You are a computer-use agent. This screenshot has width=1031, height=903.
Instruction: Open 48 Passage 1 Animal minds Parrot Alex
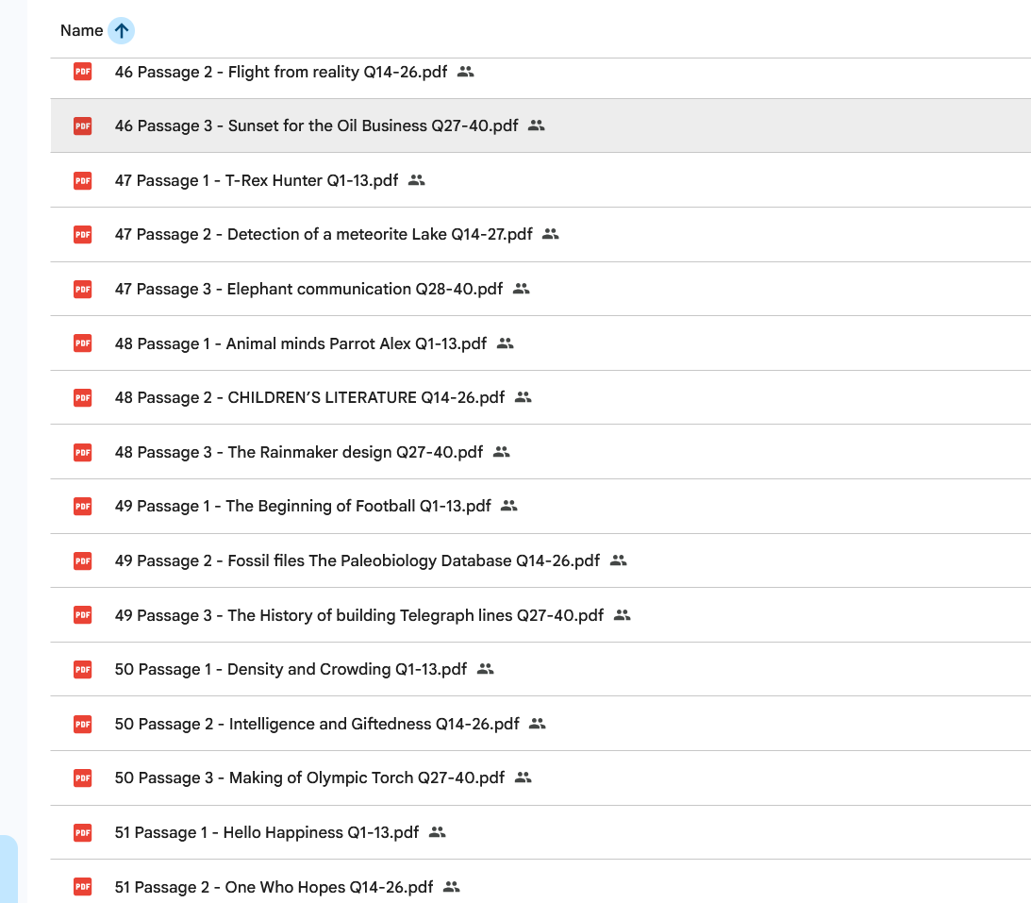[300, 343]
